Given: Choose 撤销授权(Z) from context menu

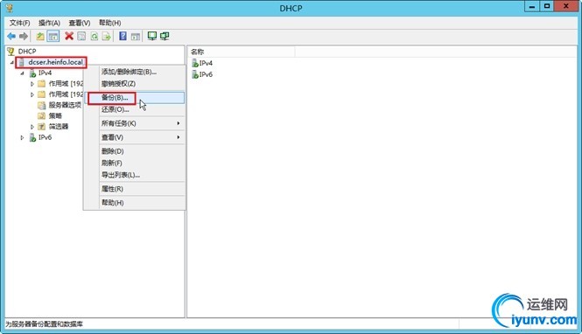Looking at the screenshot, I should point(135,84).
